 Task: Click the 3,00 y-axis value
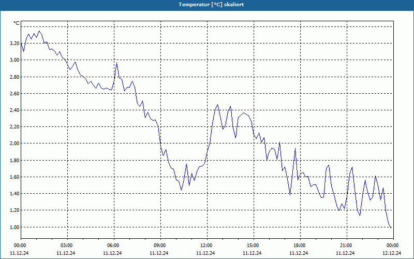click(14, 60)
